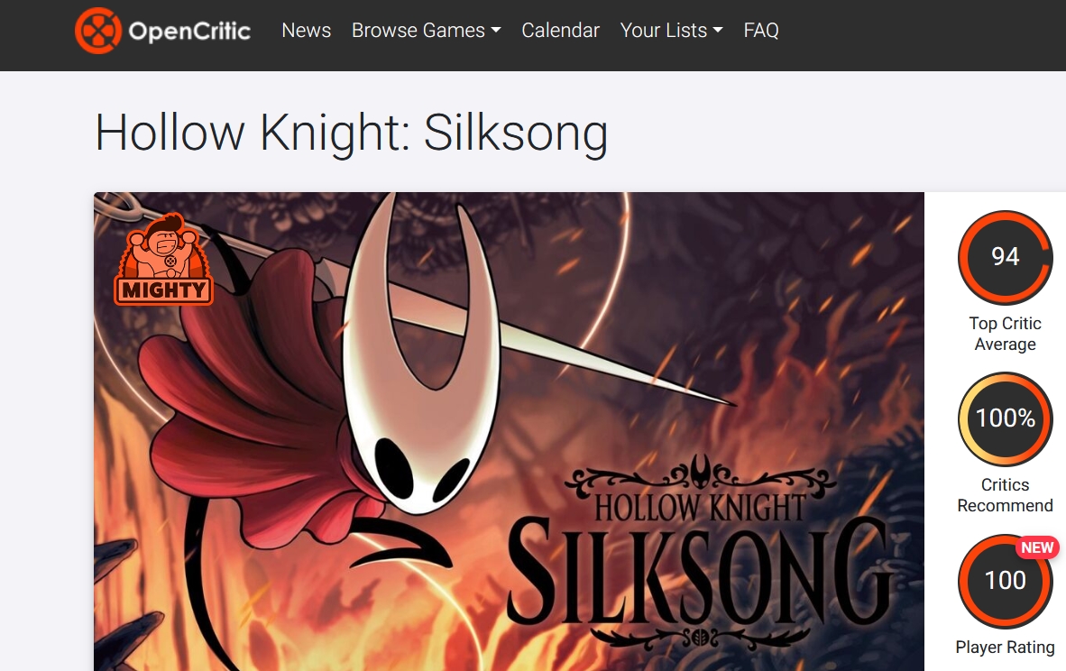
Task: Select the Top Critic Average 94 score circle
Action: 1005,257
